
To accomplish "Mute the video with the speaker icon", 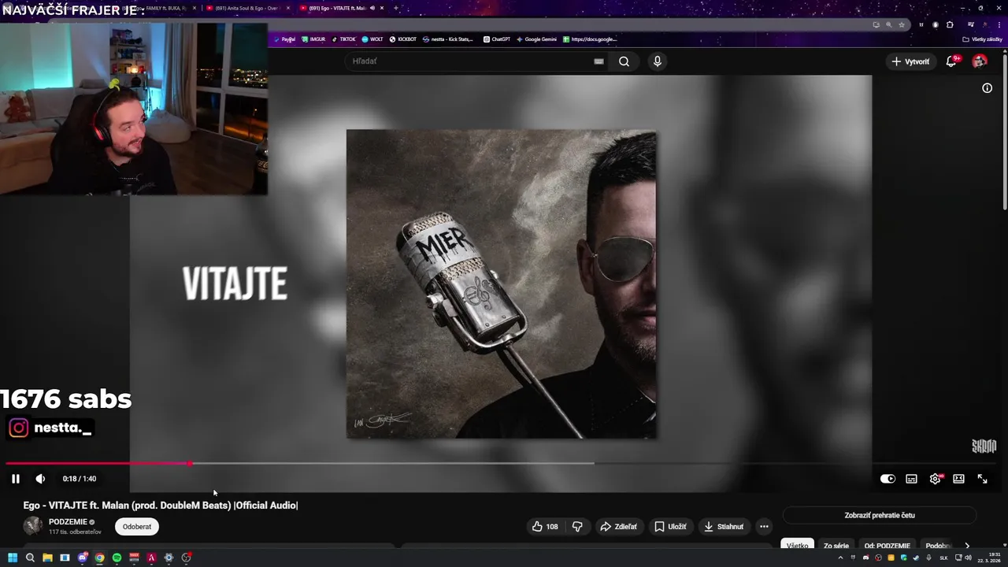I will point(40,479).
